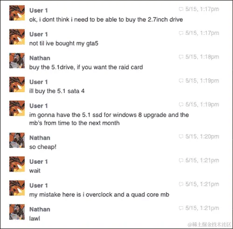Screen dimensions: 233x229
Task: Open Nathan's avatar on the raid card message
Action: [x=17, y=61]
